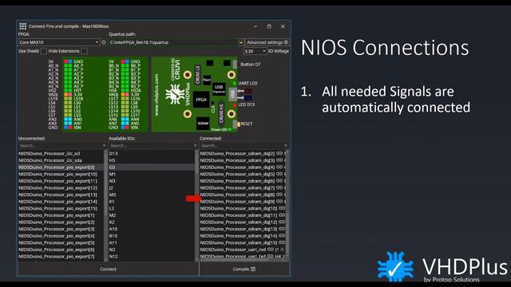This screenshot has width=511, height=287.
Task: Click link icon of uart_rxd row
Action: [x=271, y=250]
